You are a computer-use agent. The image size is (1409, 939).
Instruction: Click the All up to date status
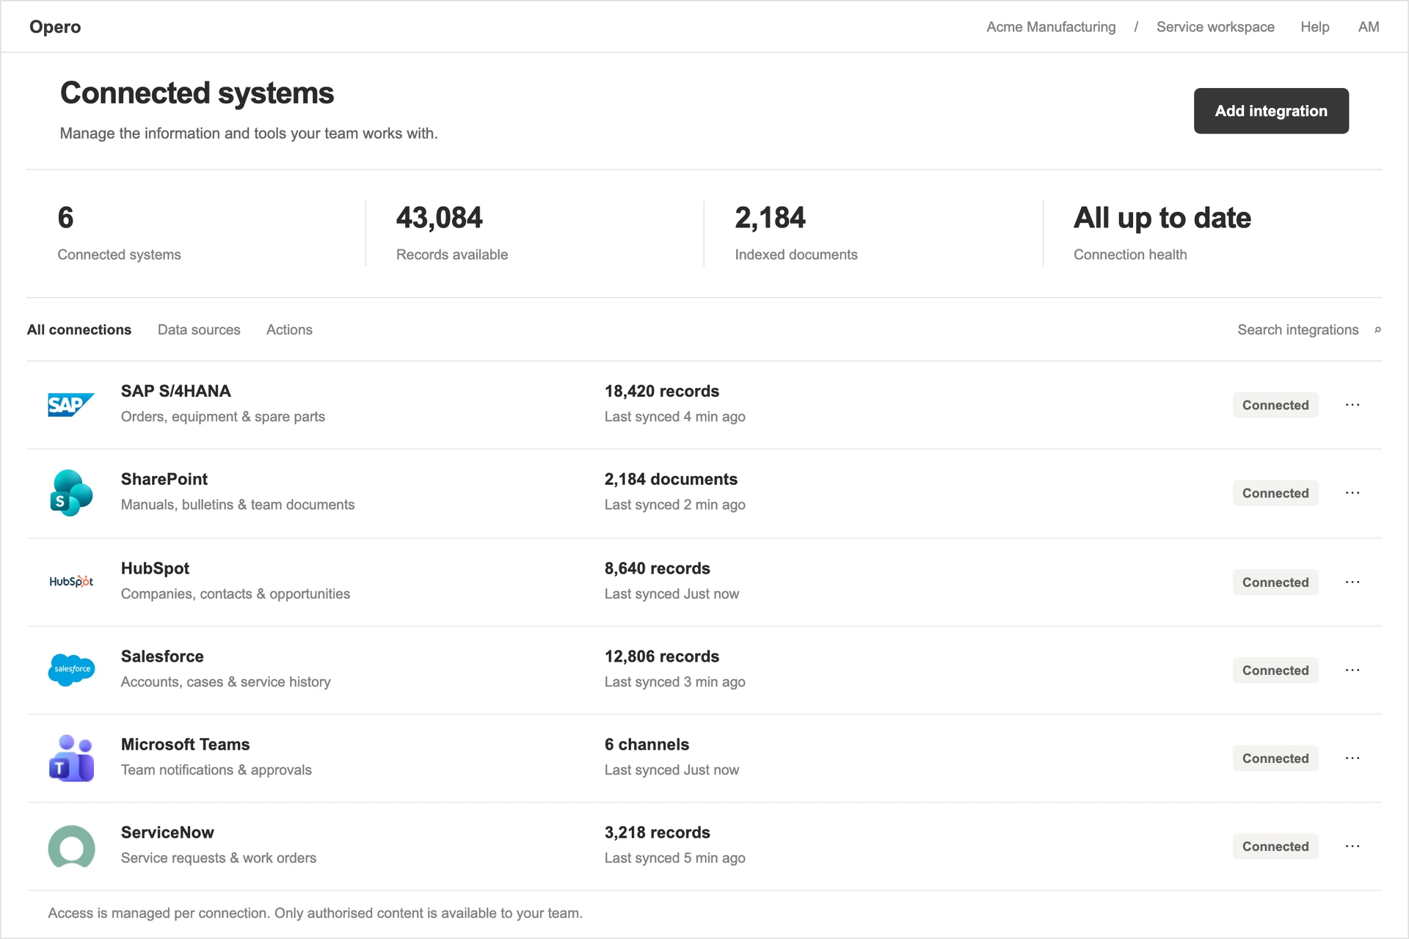[1162, 218]
